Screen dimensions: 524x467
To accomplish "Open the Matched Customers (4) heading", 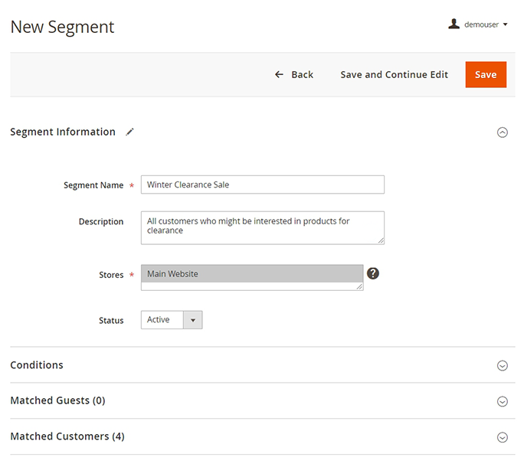I will point(67,436).
